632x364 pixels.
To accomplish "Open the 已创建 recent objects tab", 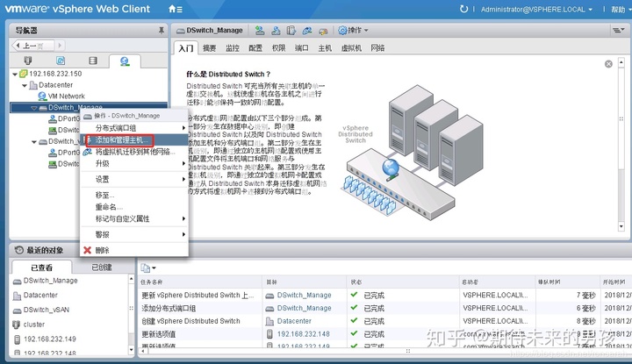I will pyautogui.click(x=102, y=267).
